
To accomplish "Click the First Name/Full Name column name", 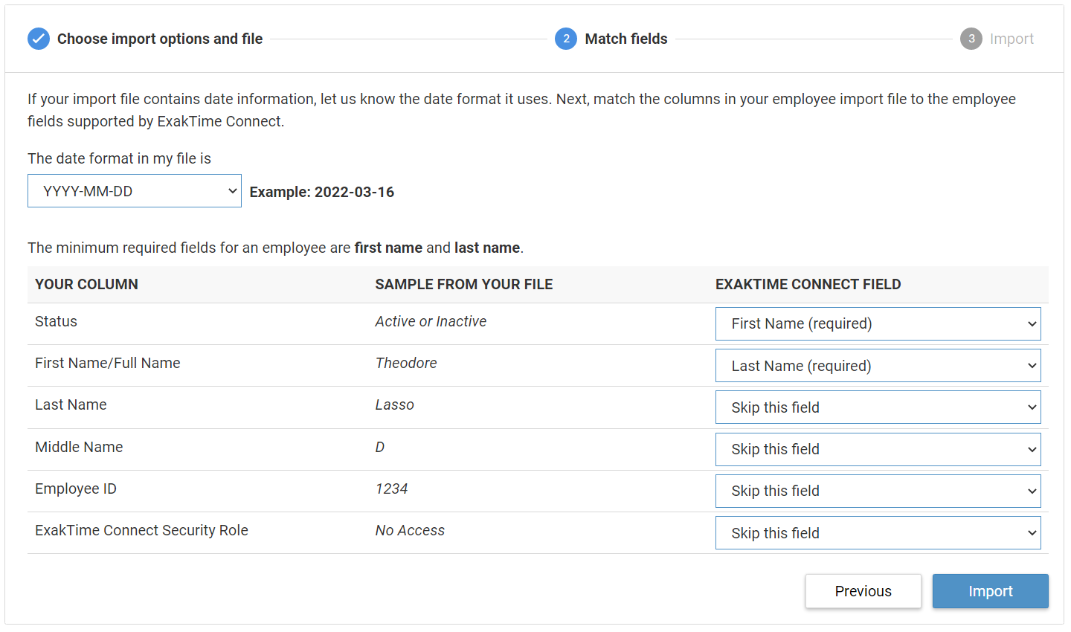I will click(x=108, y=363).
